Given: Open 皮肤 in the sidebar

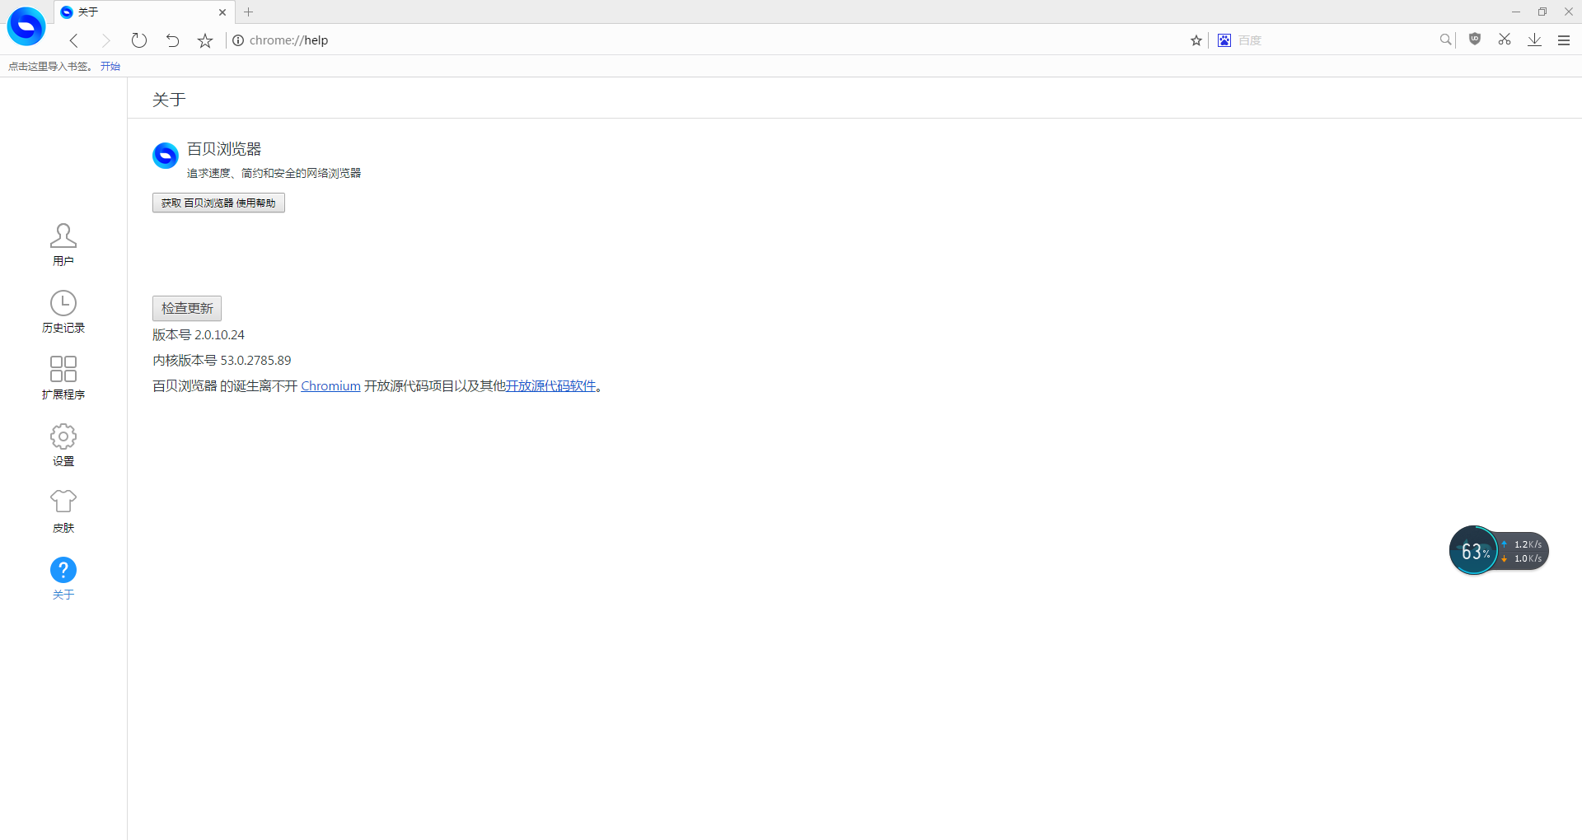Looking at the screenshot, I should pos(63,511).
